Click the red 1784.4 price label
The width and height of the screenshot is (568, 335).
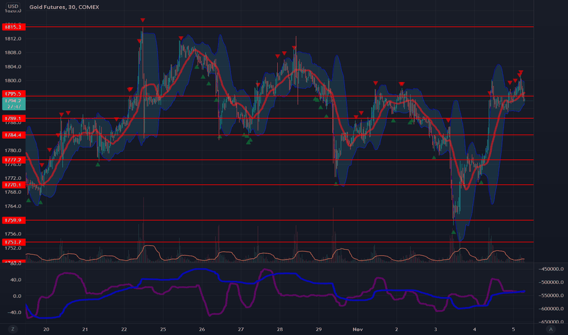pyautogui.click(x=13, y=135)
